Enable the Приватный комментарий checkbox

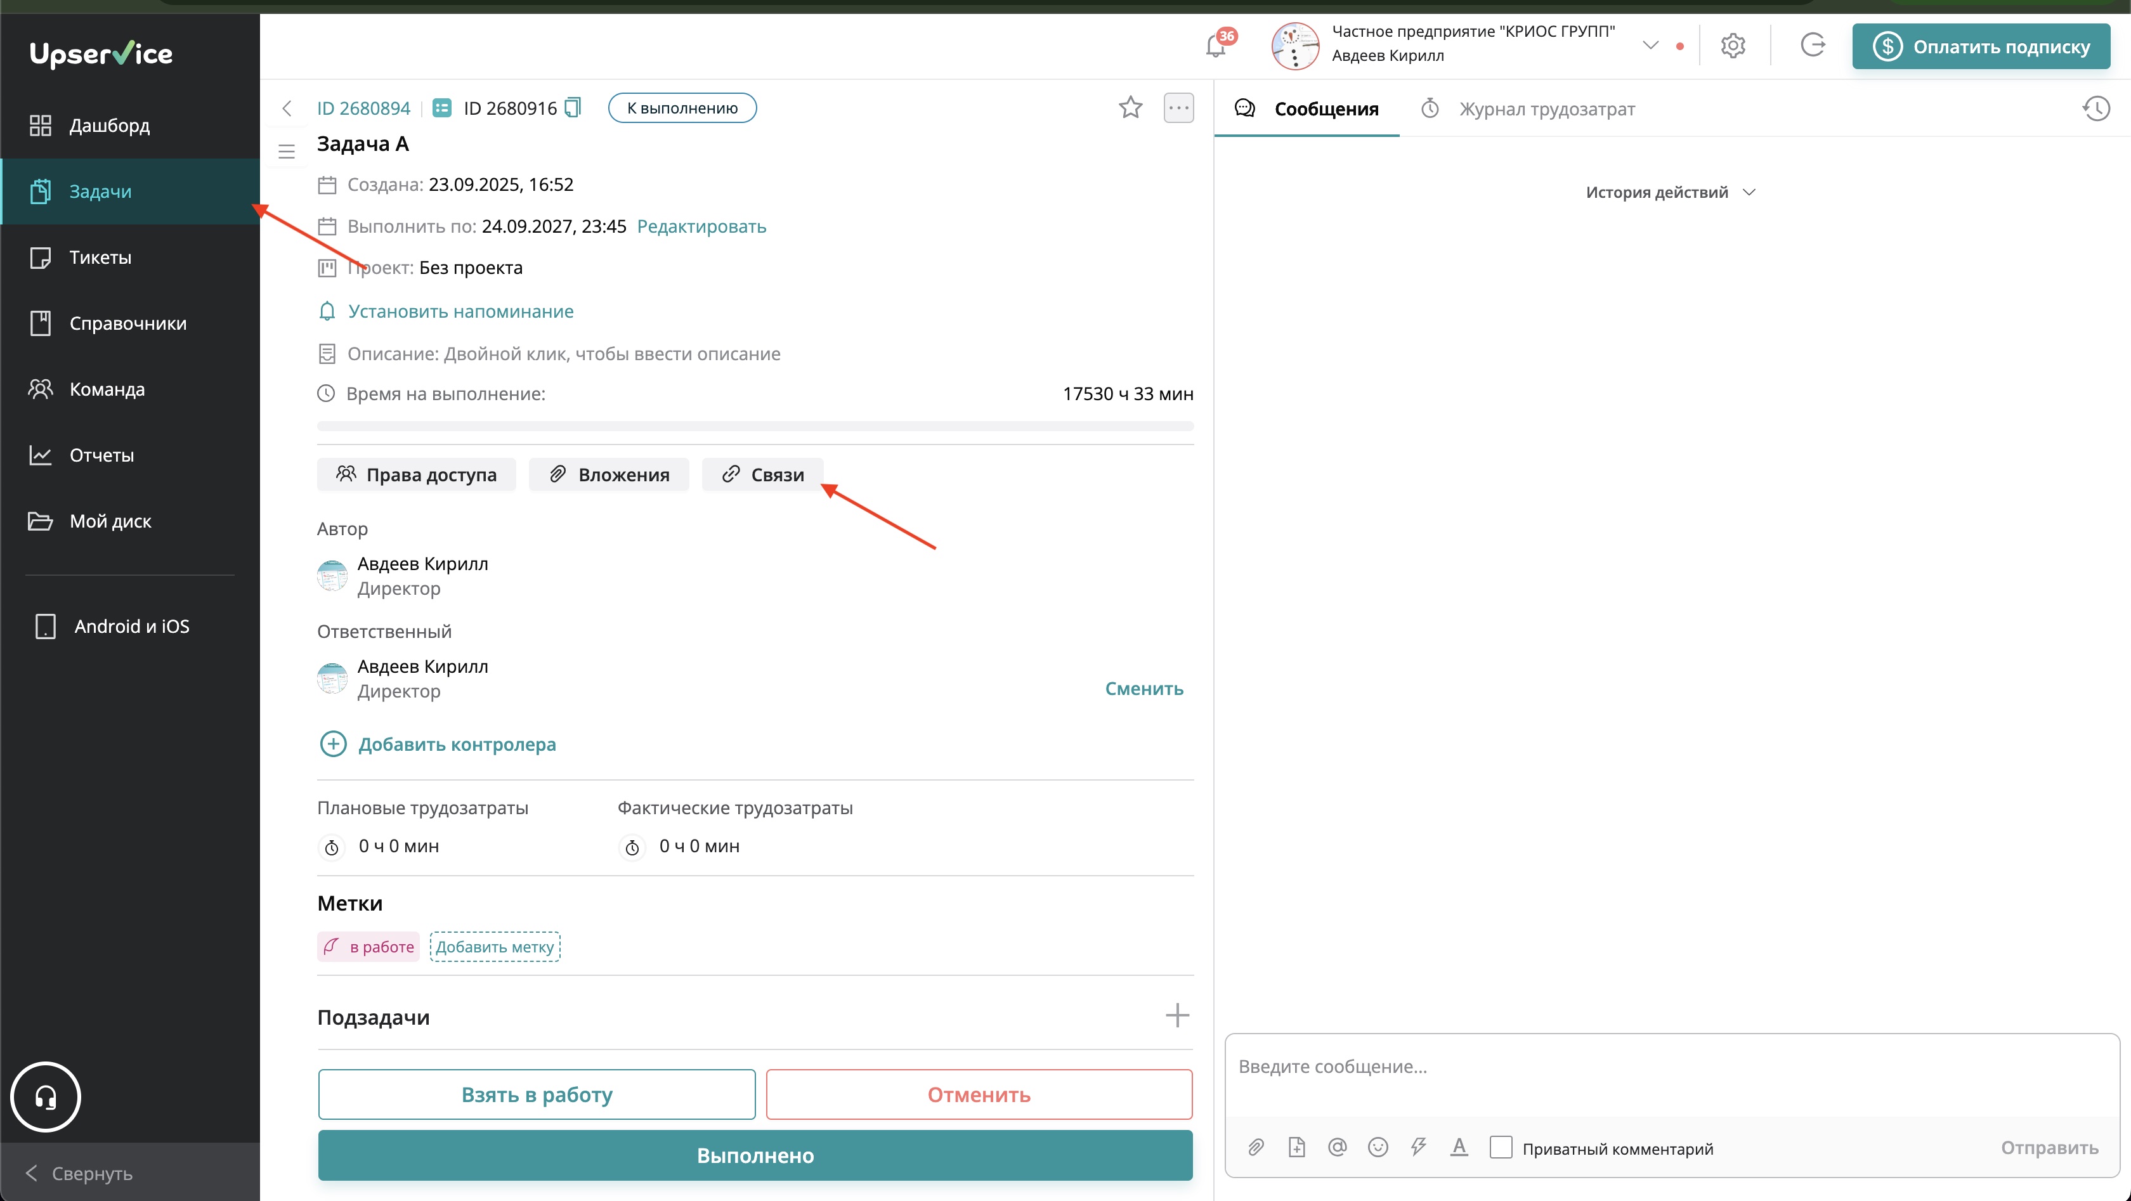click(1501, 1147)
